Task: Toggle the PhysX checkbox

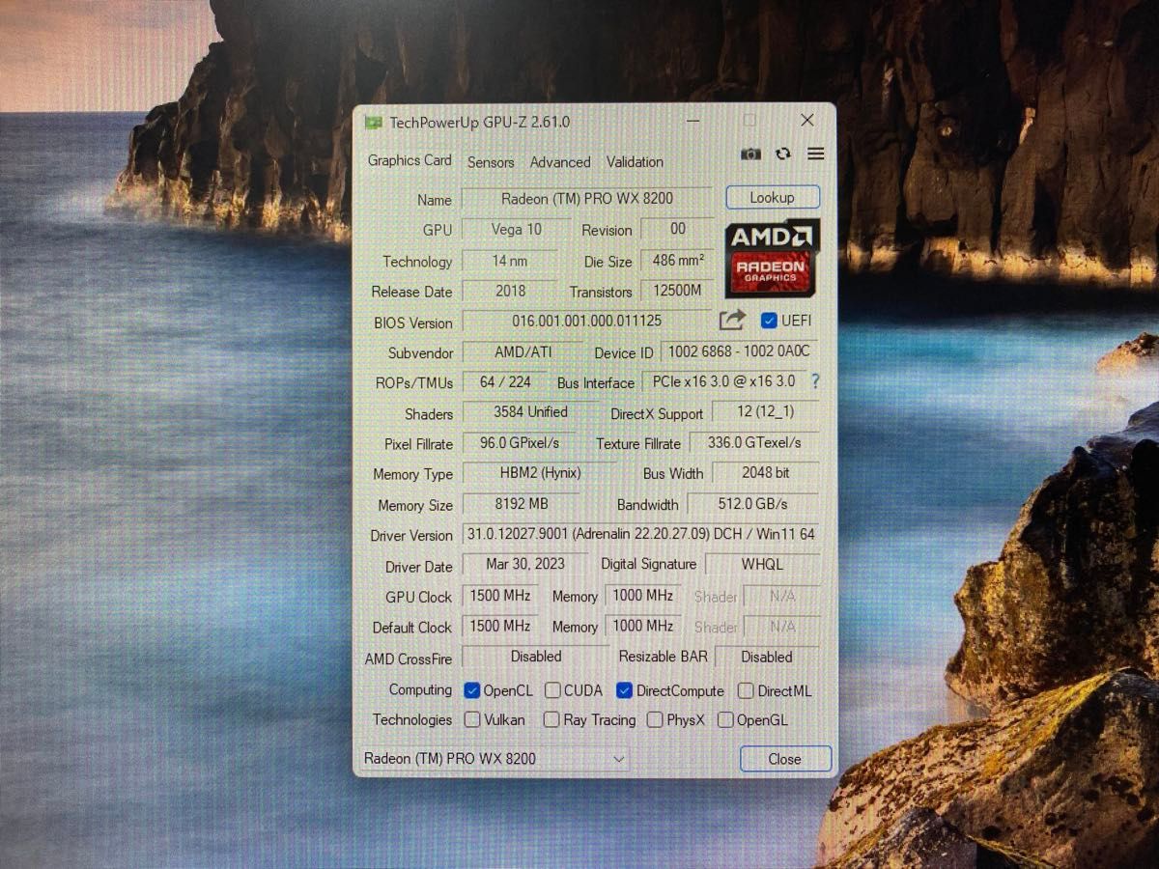Action: tap(655, 719)
